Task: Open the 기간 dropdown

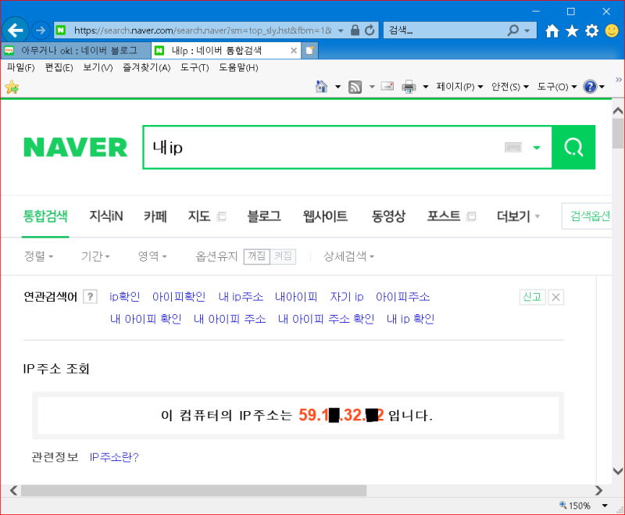Action: pos(95,256)
